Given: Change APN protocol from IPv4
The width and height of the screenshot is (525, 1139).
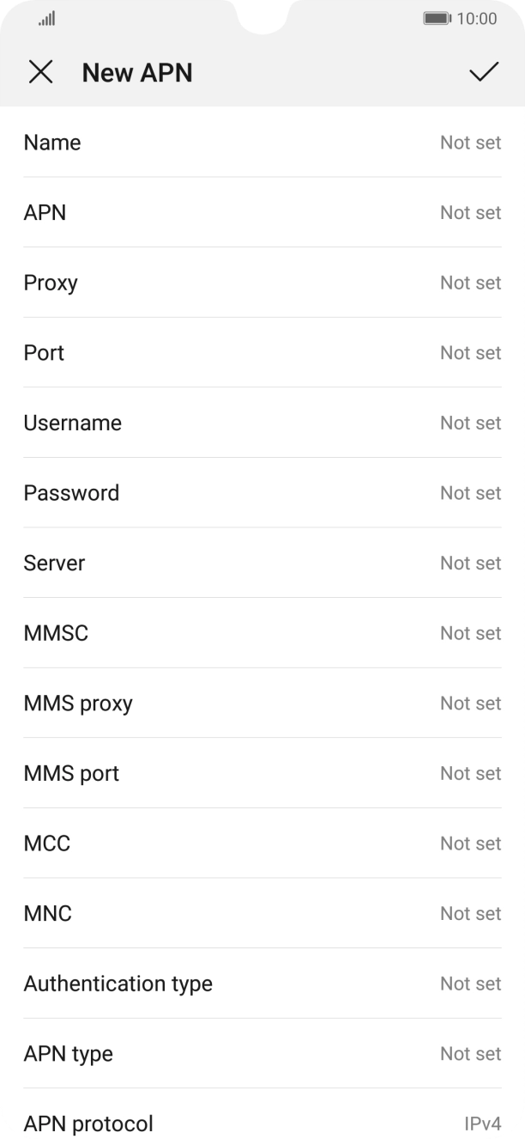Looking at the screenshot, I should coord(262,1121).
